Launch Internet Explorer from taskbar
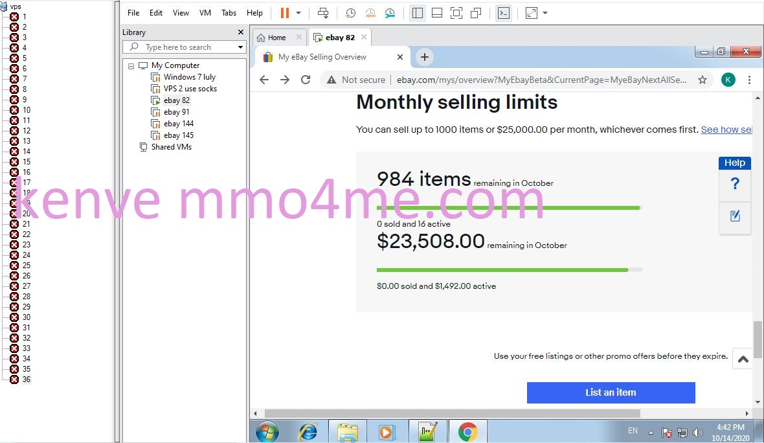Screen dimensions: 764x443 tap(308, 432)
